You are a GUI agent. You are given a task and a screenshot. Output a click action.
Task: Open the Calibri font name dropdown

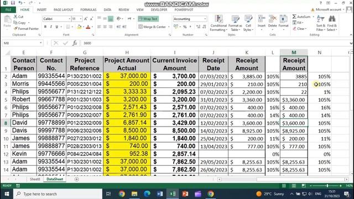[x=69, y=19]
